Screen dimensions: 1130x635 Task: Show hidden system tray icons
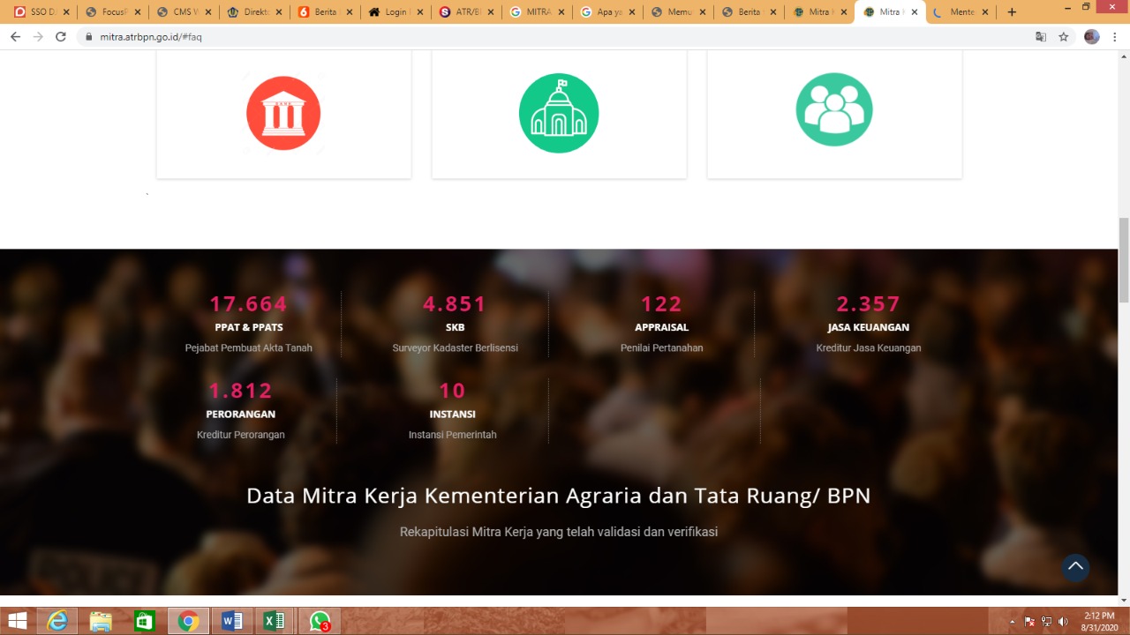point(1013,621)
